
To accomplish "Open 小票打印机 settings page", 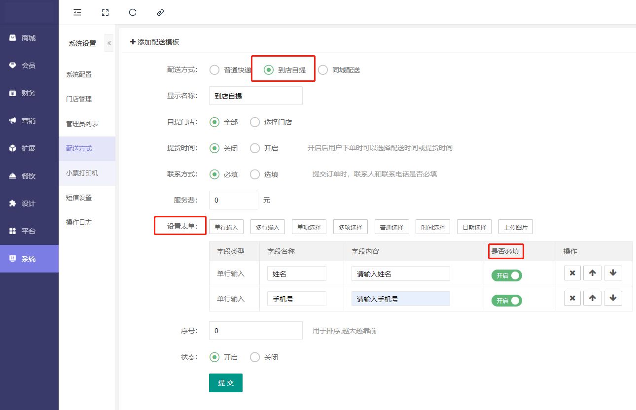I will 82,173.
